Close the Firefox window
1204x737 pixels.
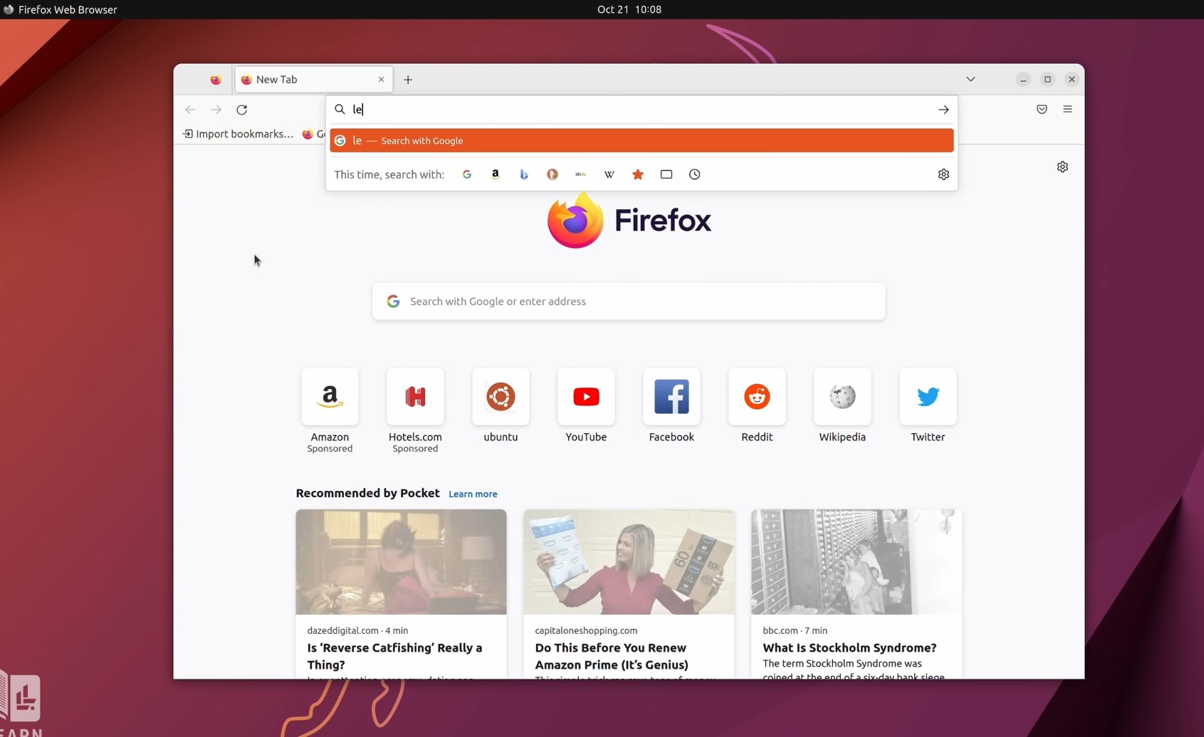(x=1072, y=80)
